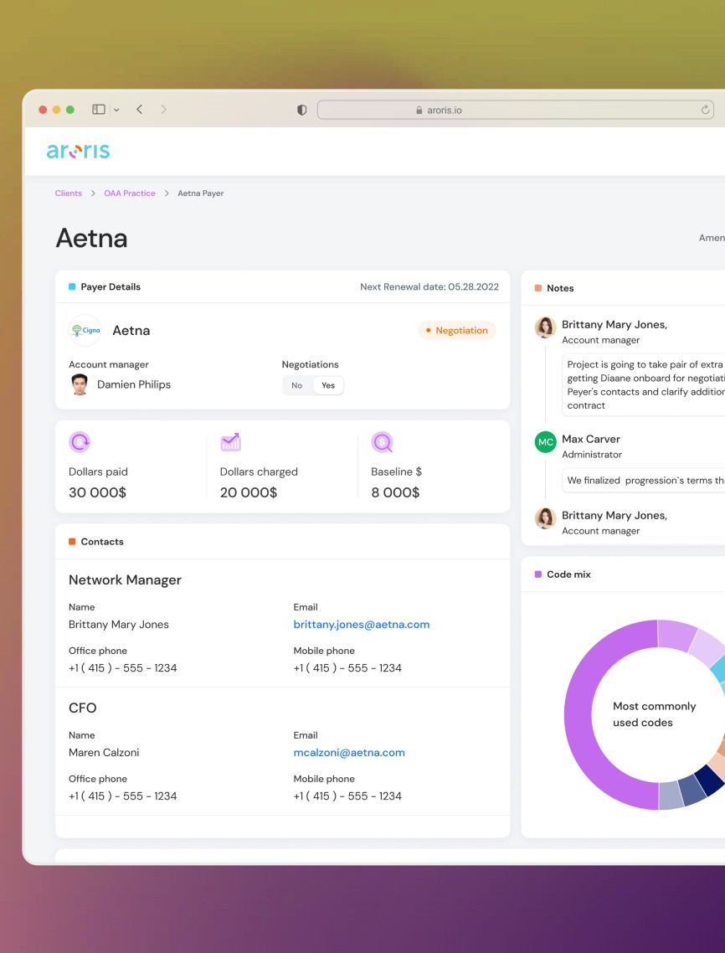Toggle the Safari sidebar icon

pos(99,110)
